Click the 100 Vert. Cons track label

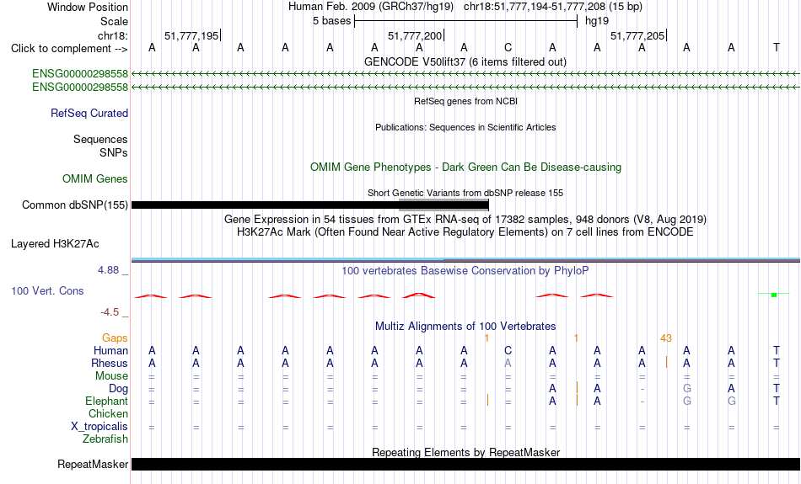click(47, 290)
